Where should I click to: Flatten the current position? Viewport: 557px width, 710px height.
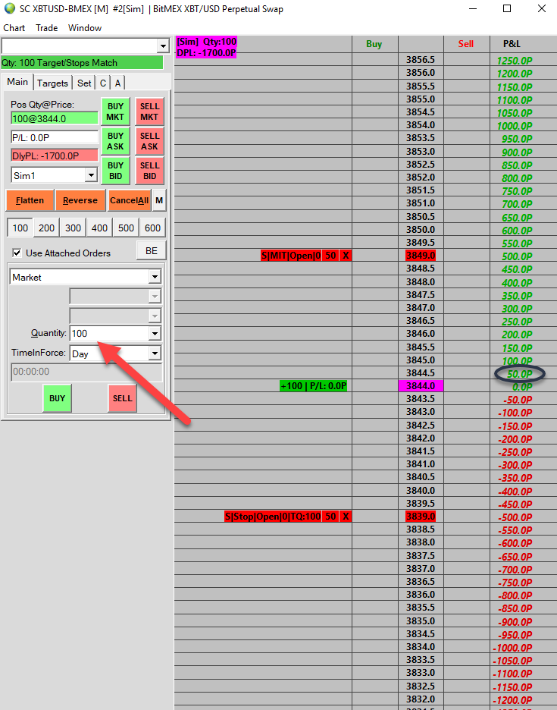click(x=30, y=200)
